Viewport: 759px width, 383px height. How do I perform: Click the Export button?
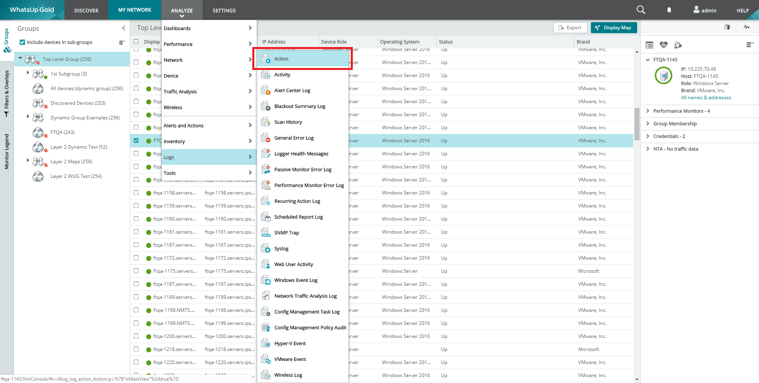pos(570,28)
